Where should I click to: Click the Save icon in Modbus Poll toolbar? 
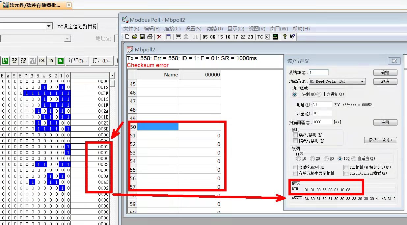pyautogui.click(x=142, y=37)
